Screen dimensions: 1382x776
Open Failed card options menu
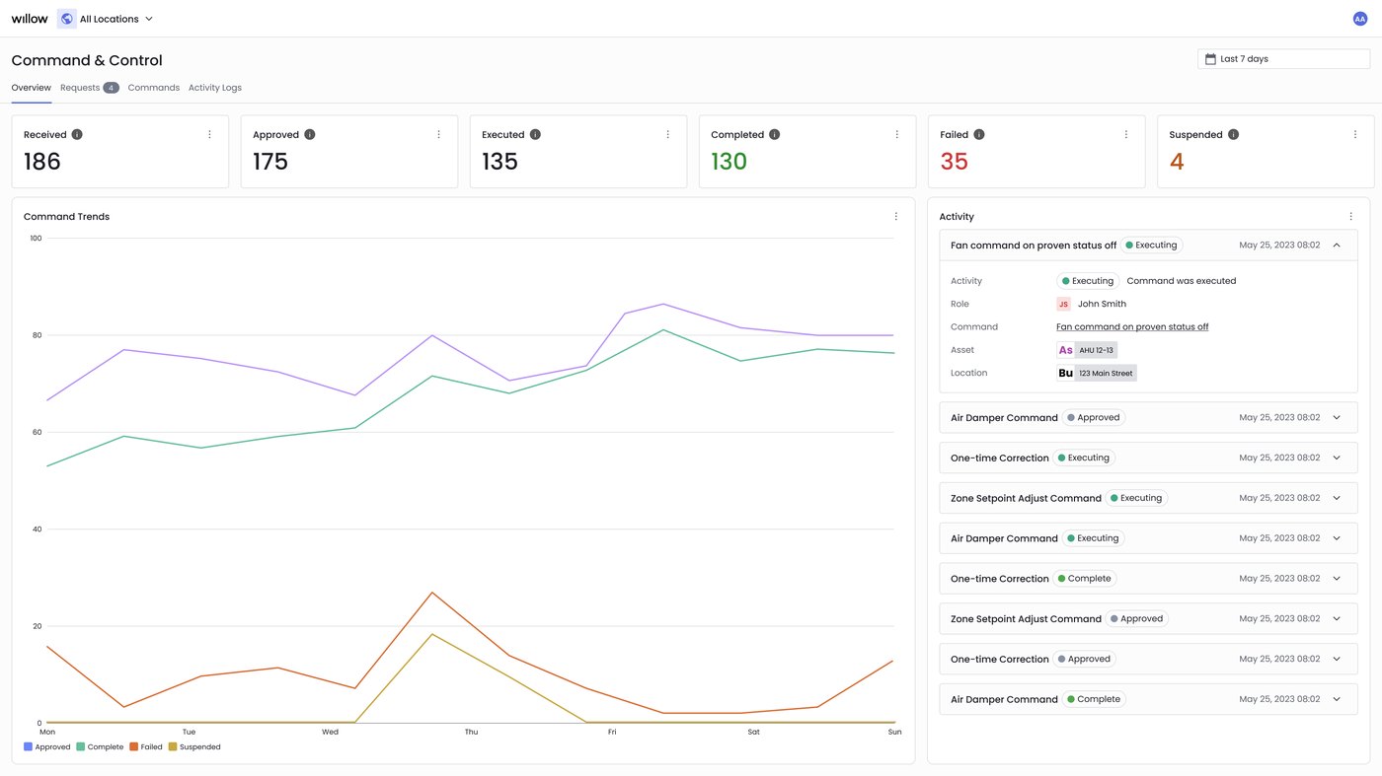[1125, 134]
